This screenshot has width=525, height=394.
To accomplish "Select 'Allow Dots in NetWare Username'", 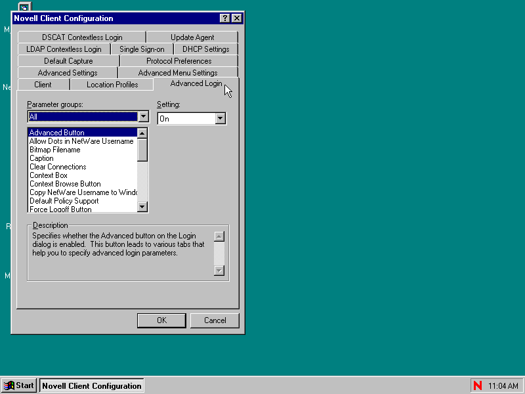I will coord(83,141).
